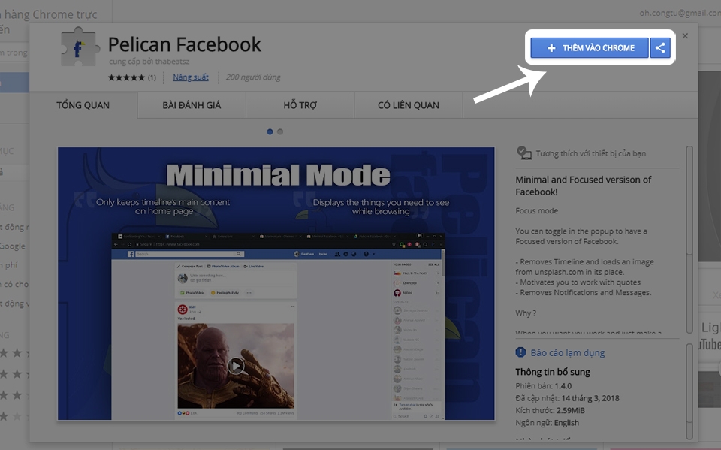The image size is (721, 450).
Task: Click the Minimial Mode screenshot preview
Action: [x=276, y=283]
